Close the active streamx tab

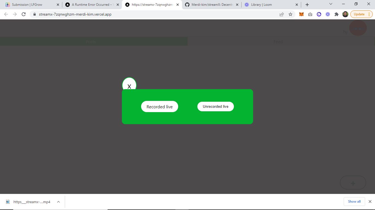point(177,5)
